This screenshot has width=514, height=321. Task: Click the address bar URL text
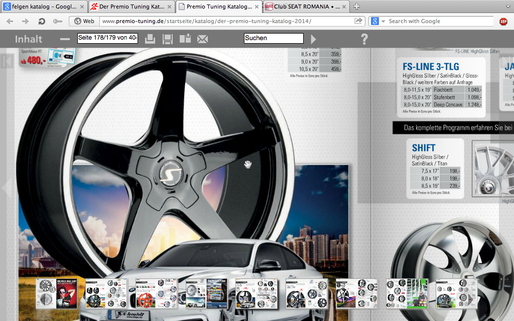[206, 21]
